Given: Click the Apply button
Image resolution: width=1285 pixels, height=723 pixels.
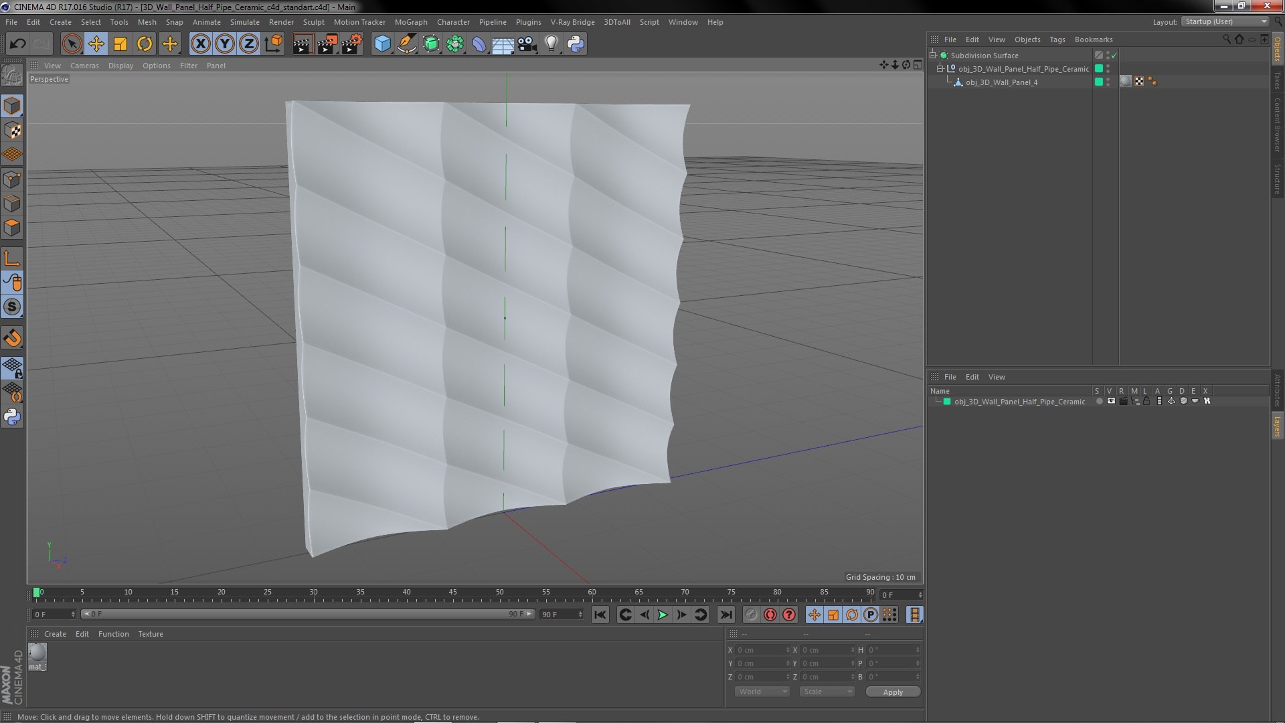Looking at the screenshot, I should click(x=892, y=692).
